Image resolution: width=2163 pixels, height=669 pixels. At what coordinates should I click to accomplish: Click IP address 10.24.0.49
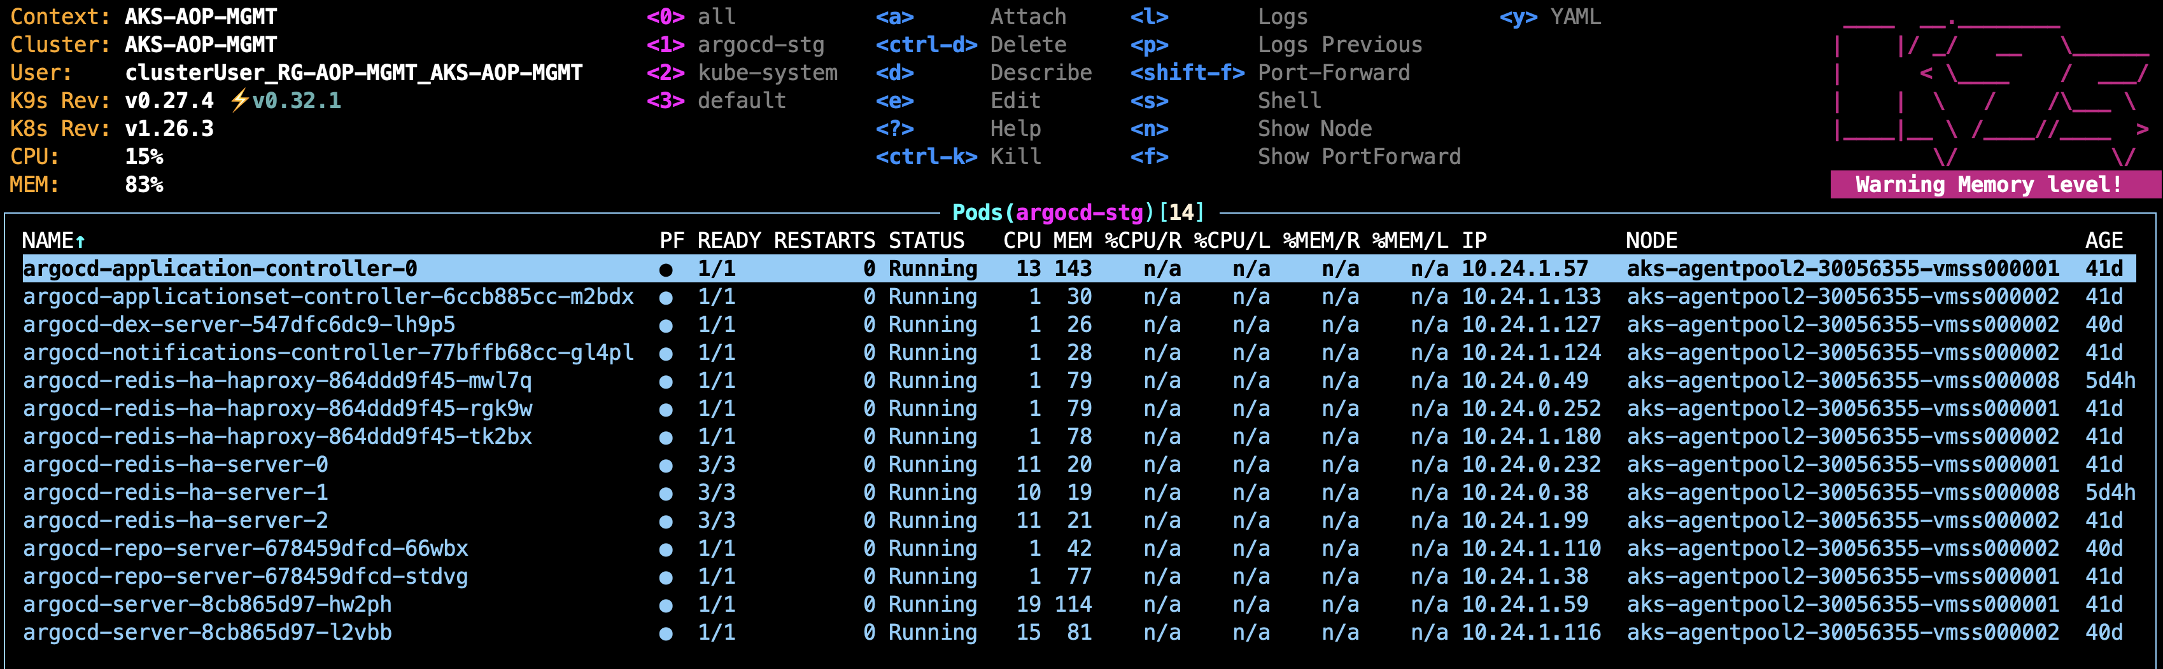[x=1525, y=381]
